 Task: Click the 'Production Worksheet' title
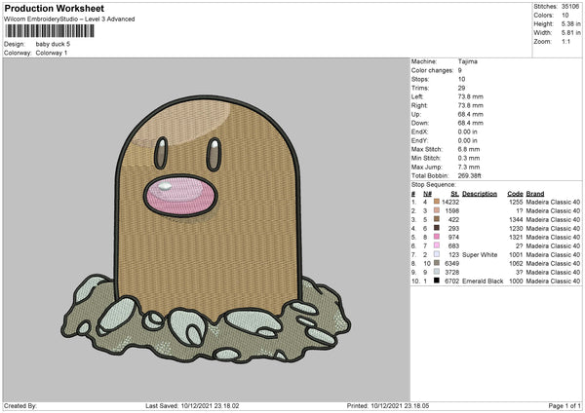coord(54,9)
